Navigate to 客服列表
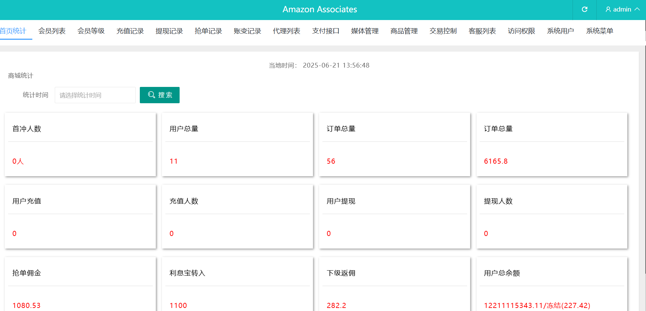Viewport: 646px width, 311px height. click(482, 31)
